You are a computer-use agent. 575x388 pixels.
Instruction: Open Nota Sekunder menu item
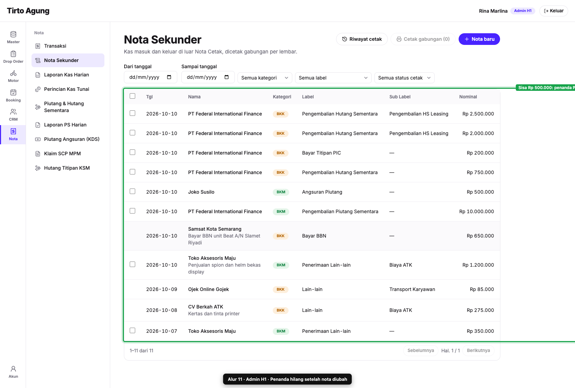point(68,60)
